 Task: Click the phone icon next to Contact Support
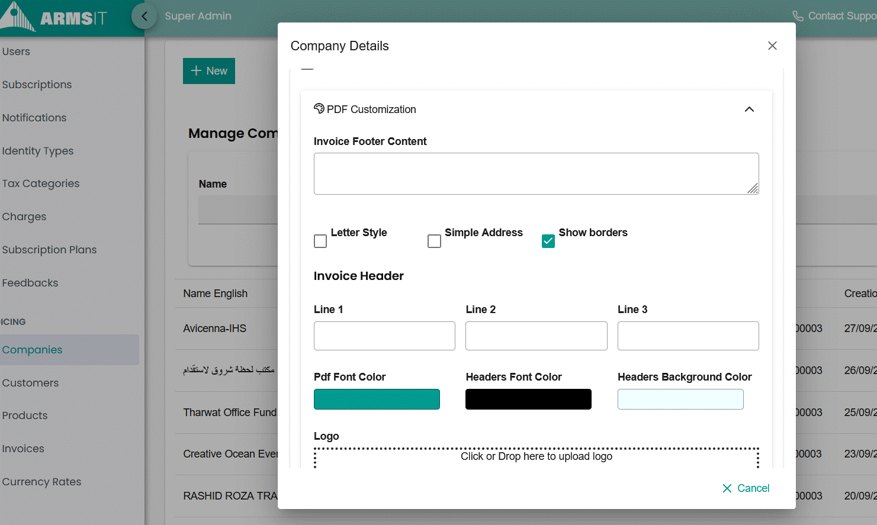click(798, 15)
